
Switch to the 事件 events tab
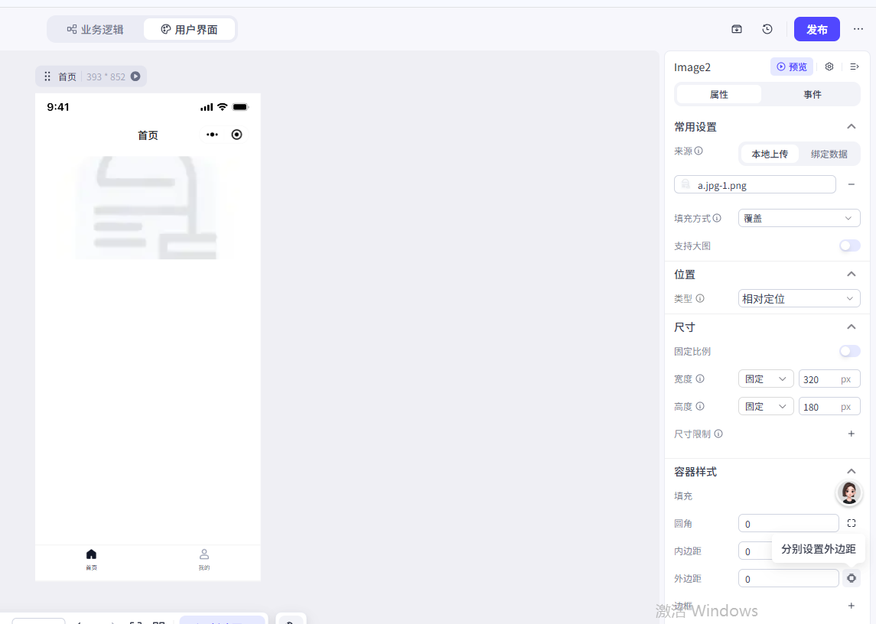[x=812, y=95]
